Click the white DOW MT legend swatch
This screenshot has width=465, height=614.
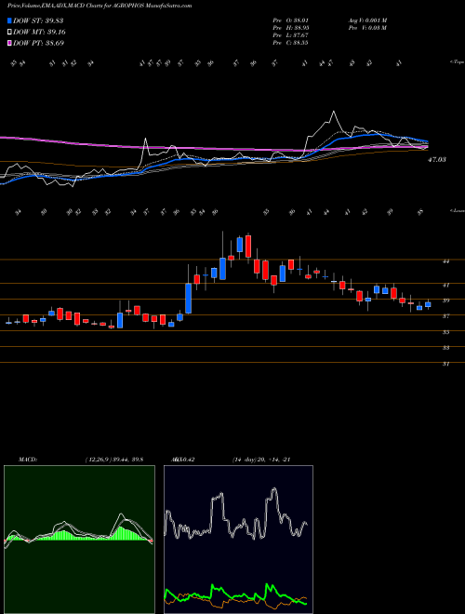9,33
